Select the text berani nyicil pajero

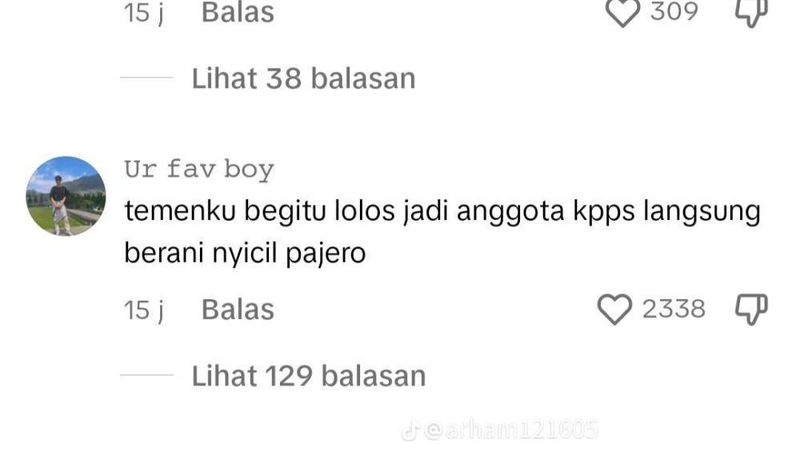point(245,253)
